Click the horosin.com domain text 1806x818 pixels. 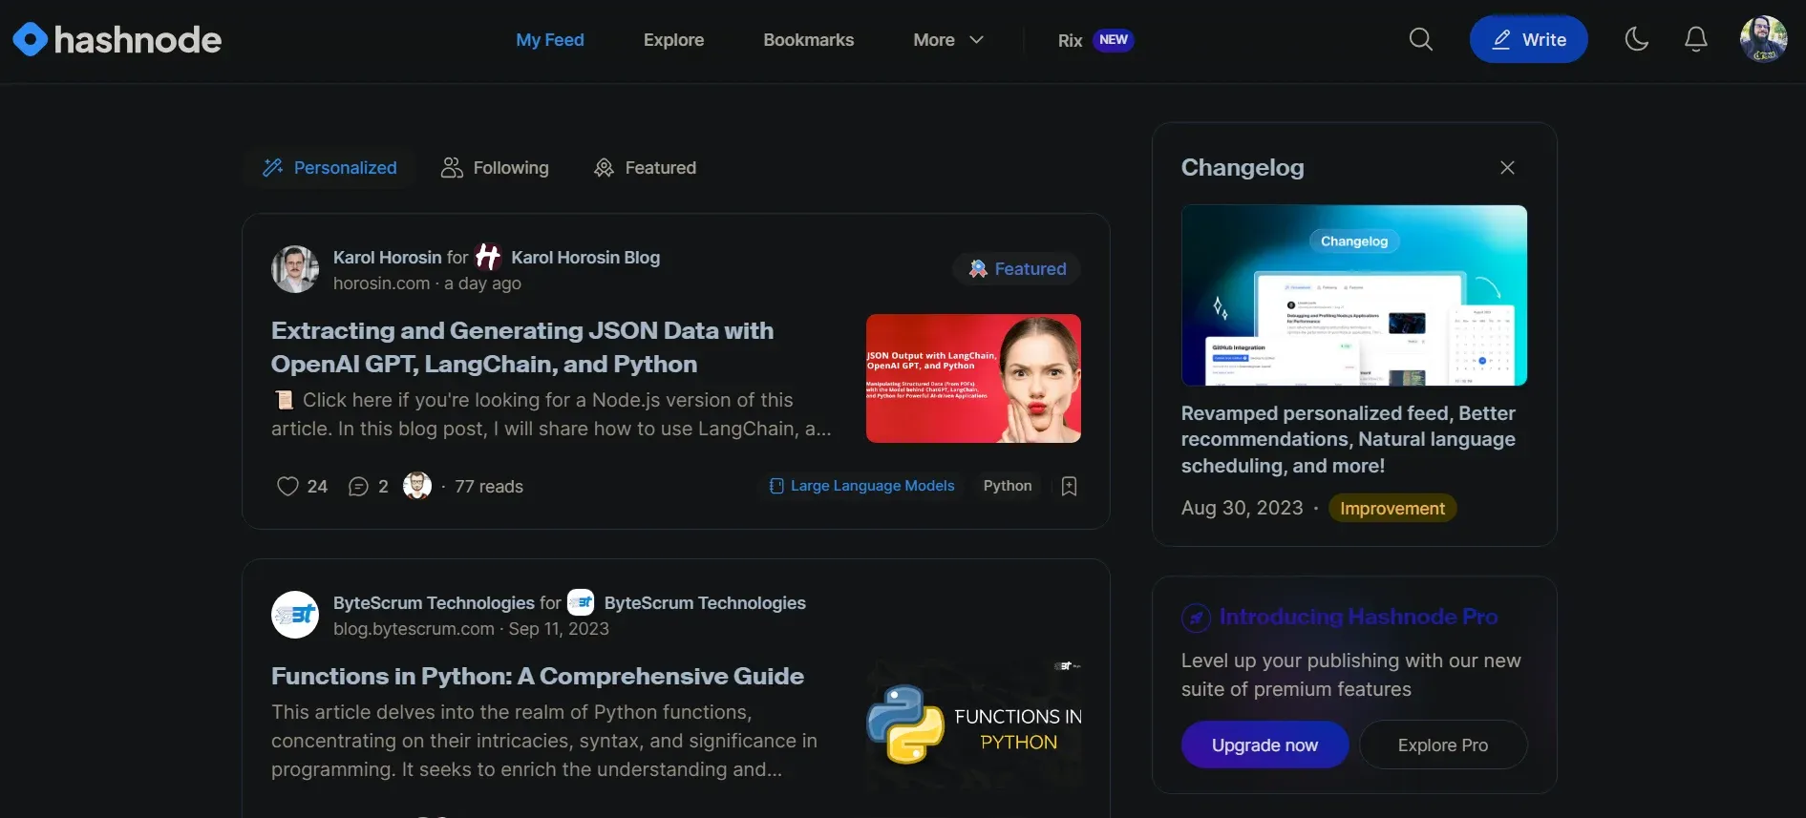(381, 283)
